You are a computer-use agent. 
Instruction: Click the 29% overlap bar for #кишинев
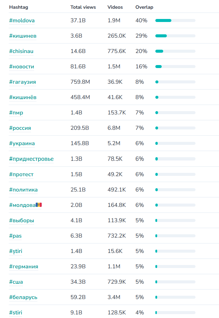(175, 36)
